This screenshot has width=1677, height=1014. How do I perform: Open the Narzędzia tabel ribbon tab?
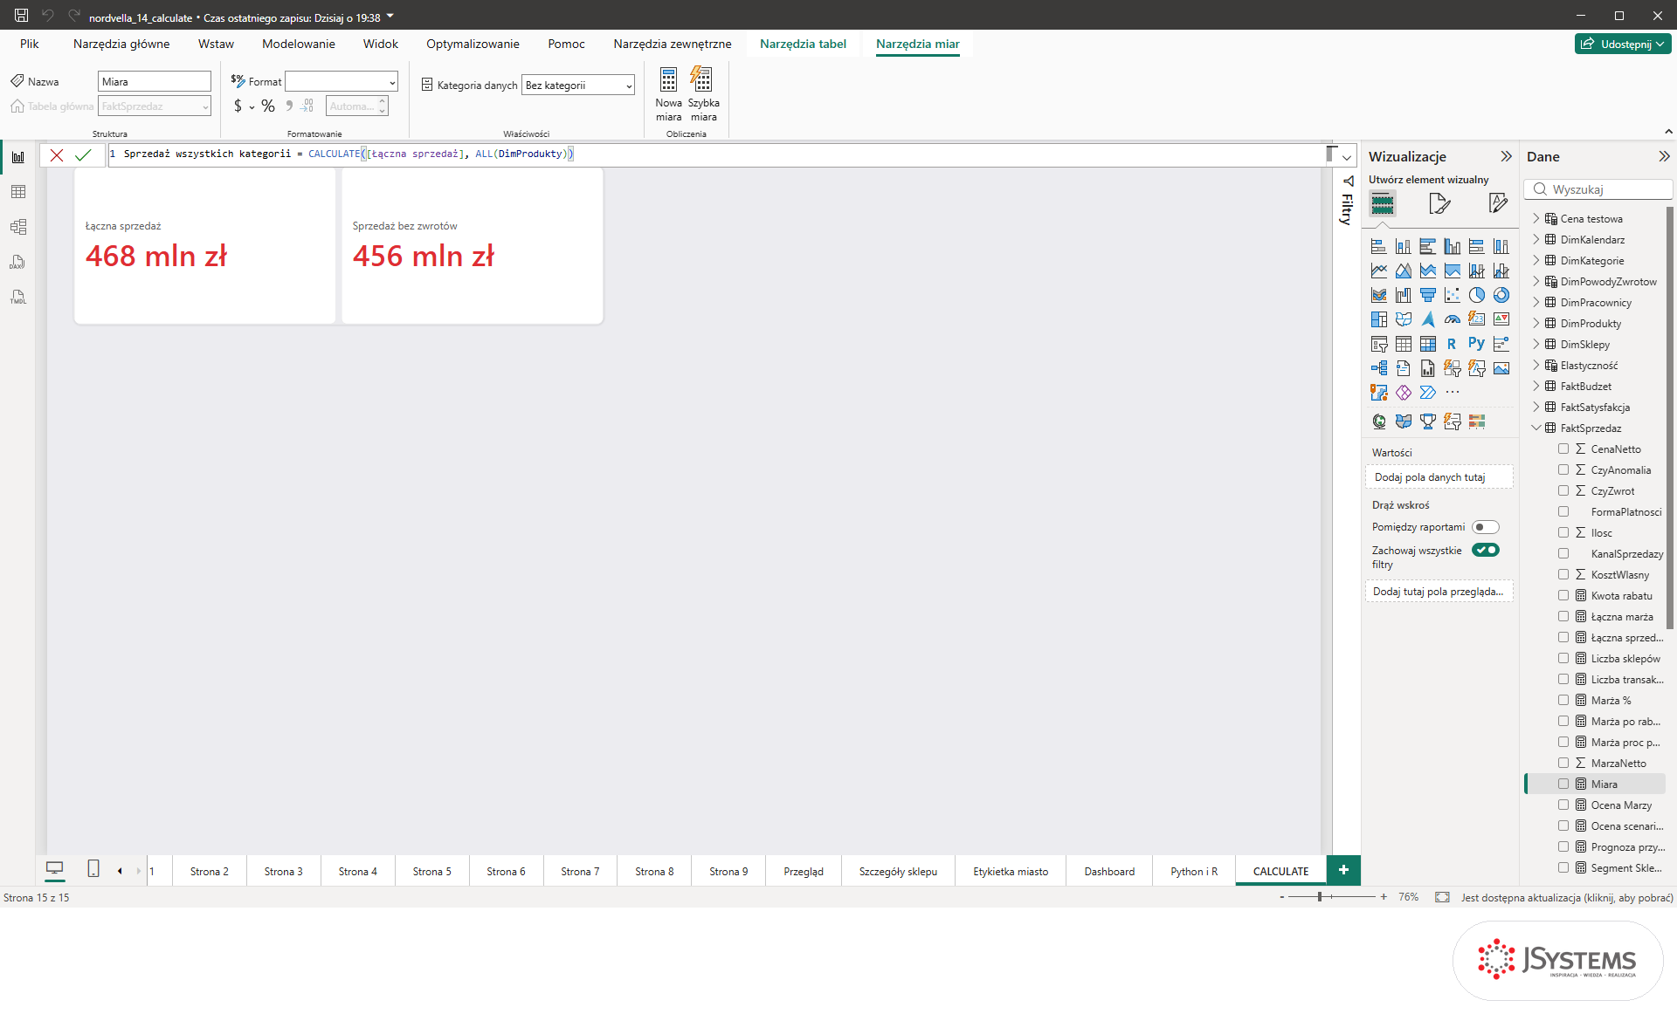[x=803, y=44]
